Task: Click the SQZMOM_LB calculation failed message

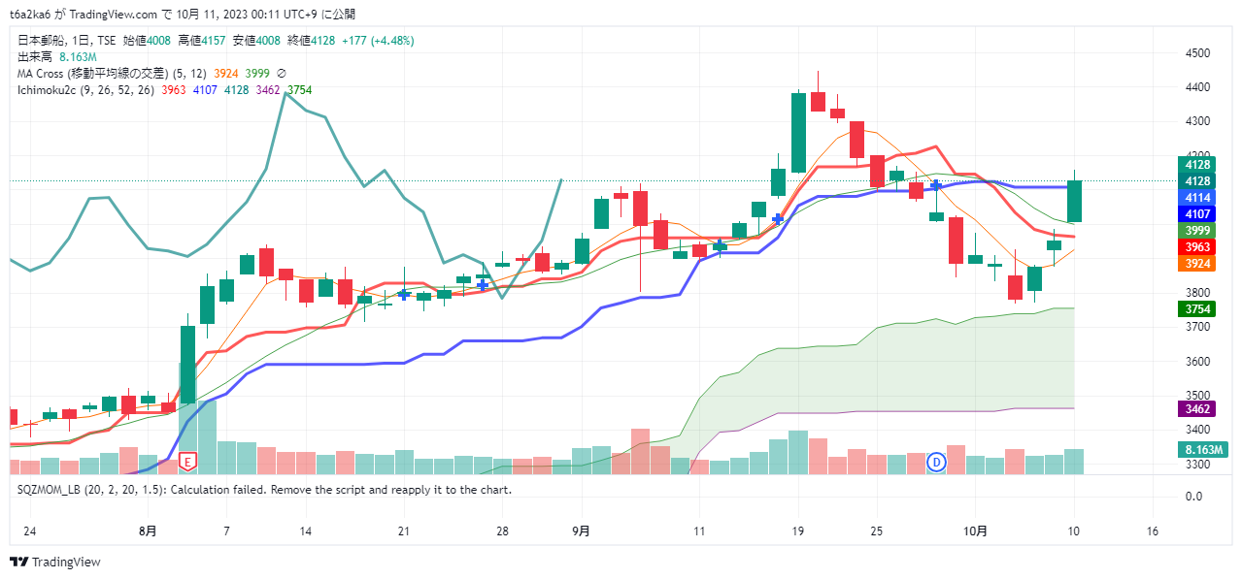Action: (264, 490)
